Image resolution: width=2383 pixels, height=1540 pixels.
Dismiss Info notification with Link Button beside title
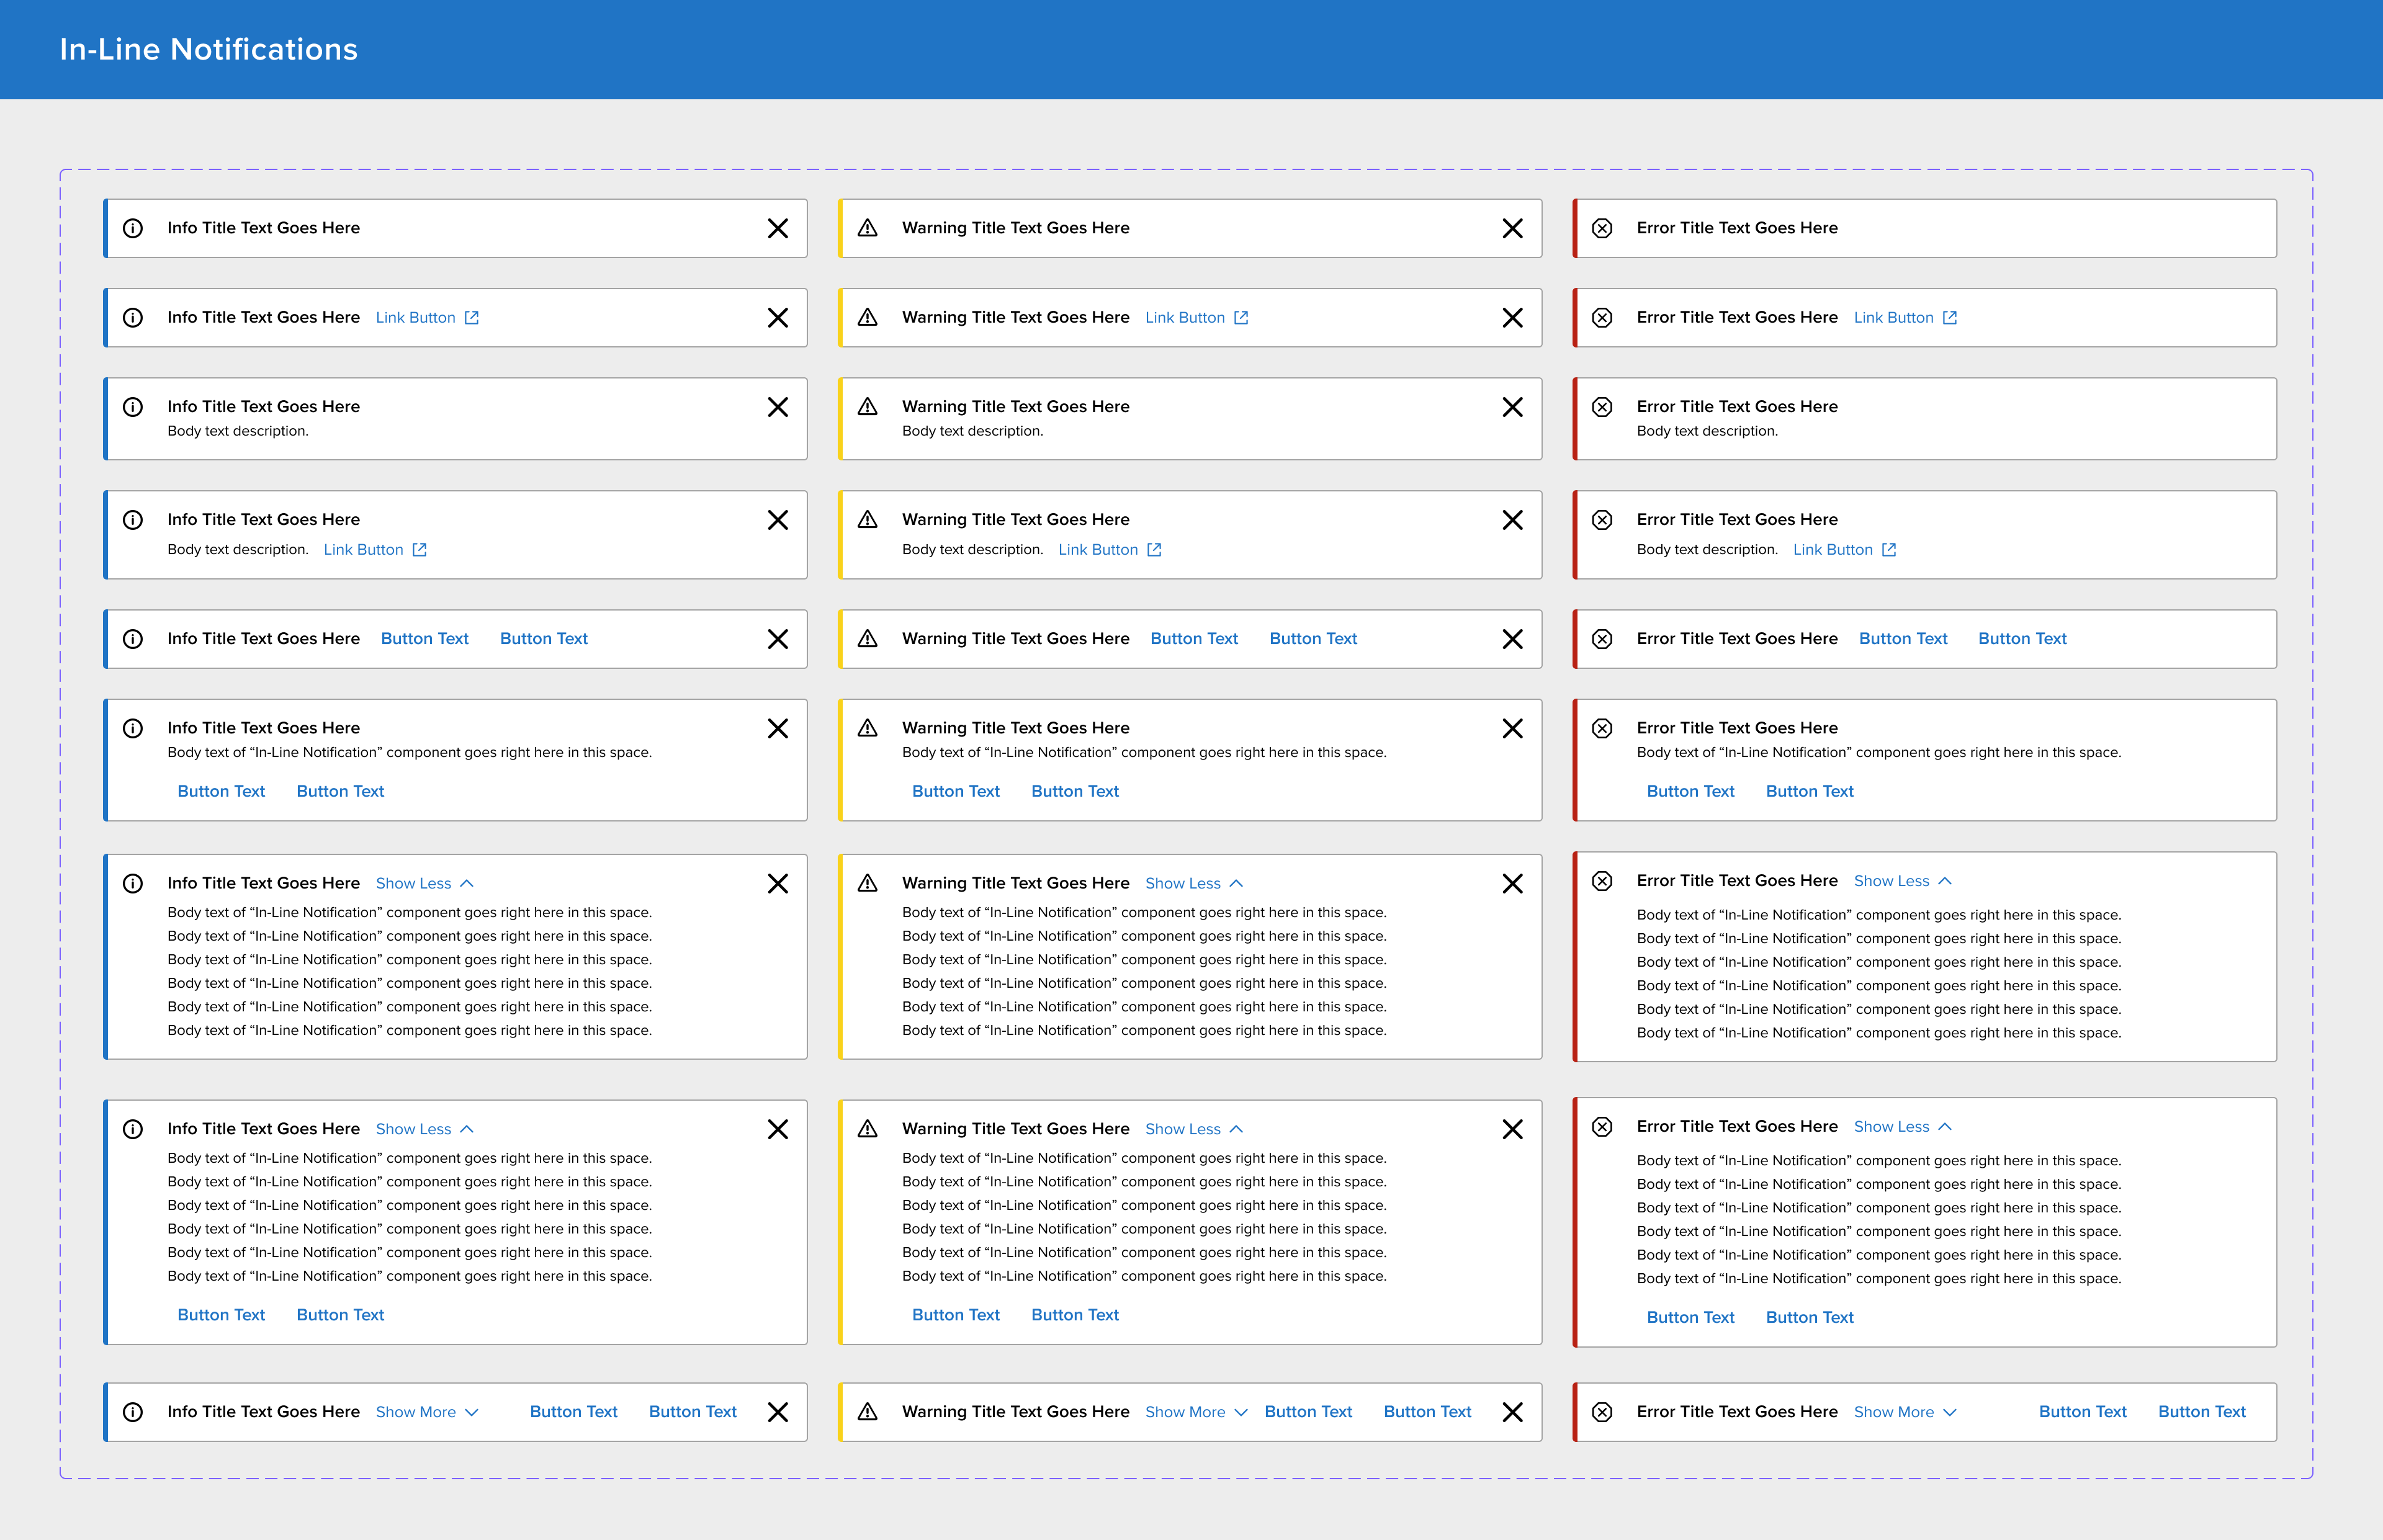pyautogui.click(x=777, y=317)
